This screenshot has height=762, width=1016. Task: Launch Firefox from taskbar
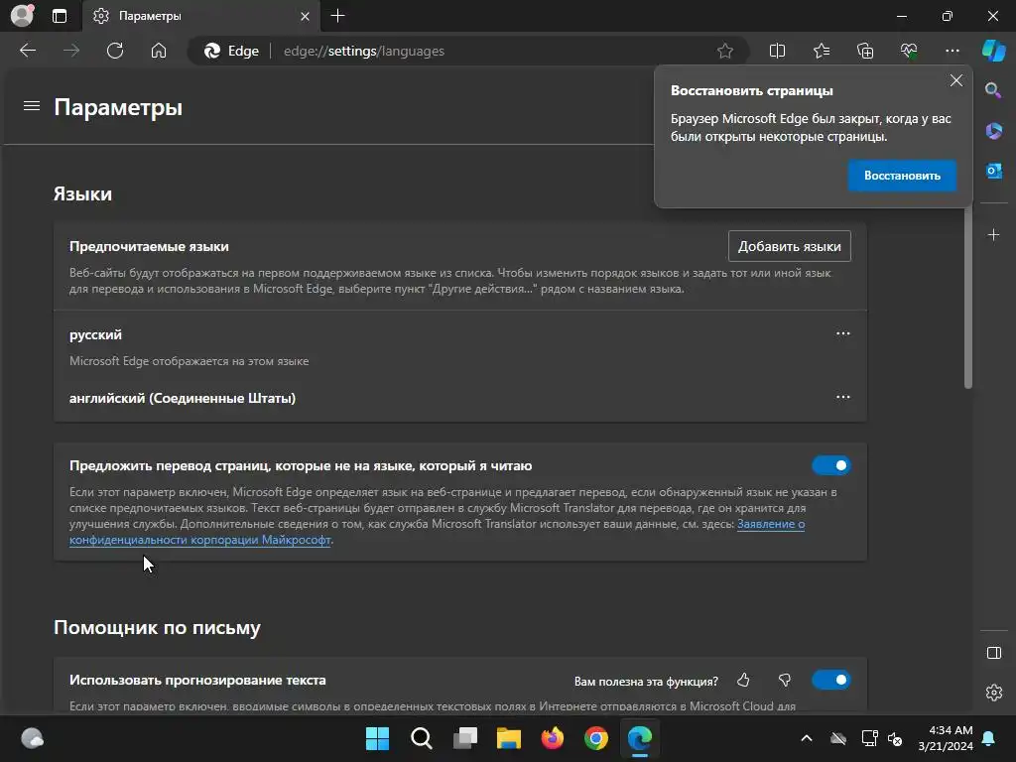click(552, 738)
